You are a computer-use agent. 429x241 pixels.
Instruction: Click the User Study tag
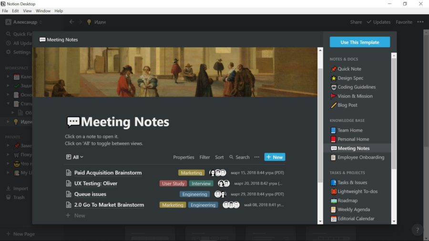pos(173,183)
